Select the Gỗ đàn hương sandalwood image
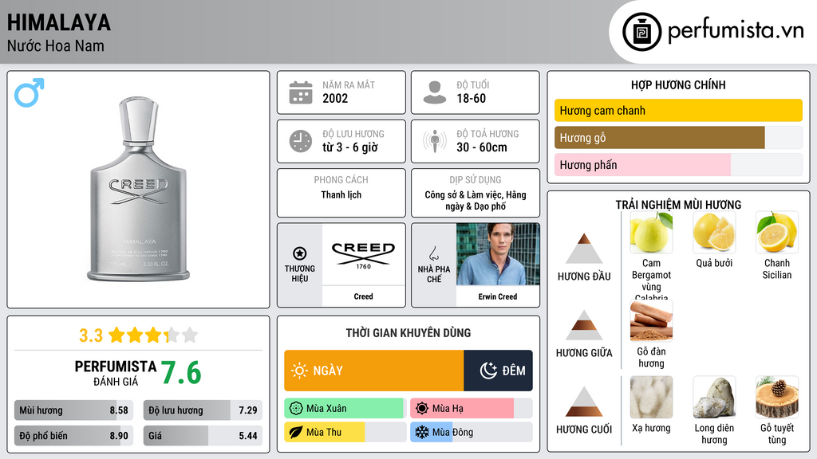This screenshot has width=817, height=459. pos(651,320)
